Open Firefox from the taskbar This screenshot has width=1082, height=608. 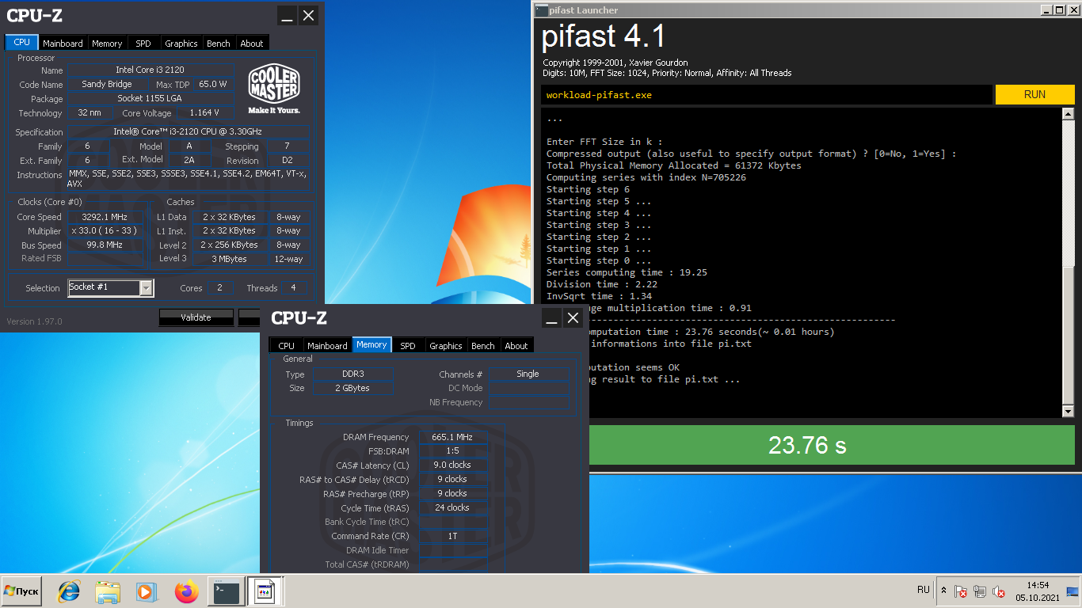coord(187,591)
